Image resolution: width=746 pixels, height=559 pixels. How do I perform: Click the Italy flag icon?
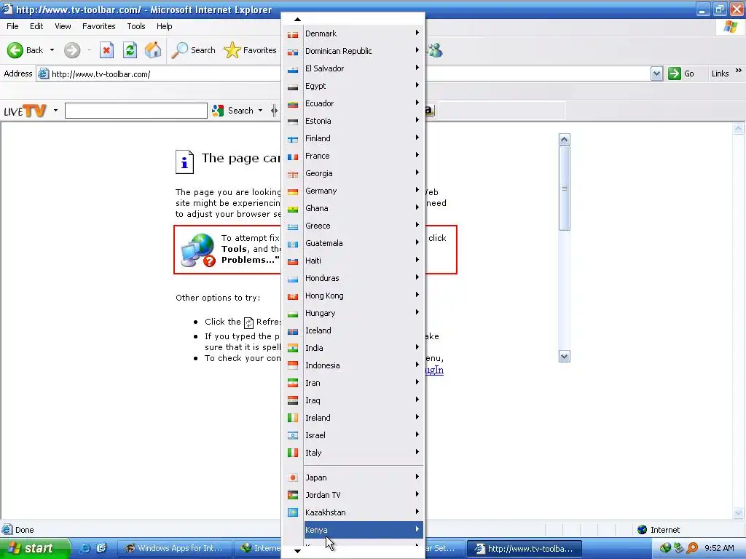point(293,453)
